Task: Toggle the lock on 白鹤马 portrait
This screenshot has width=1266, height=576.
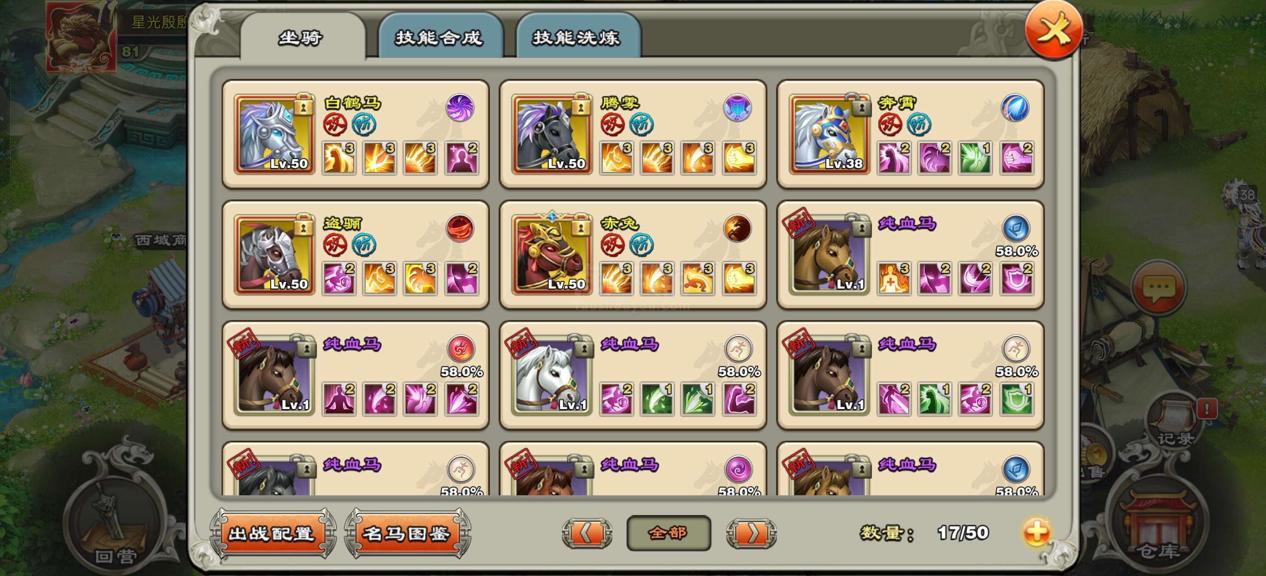Action: pyautogui.click(x=304, y=105)
